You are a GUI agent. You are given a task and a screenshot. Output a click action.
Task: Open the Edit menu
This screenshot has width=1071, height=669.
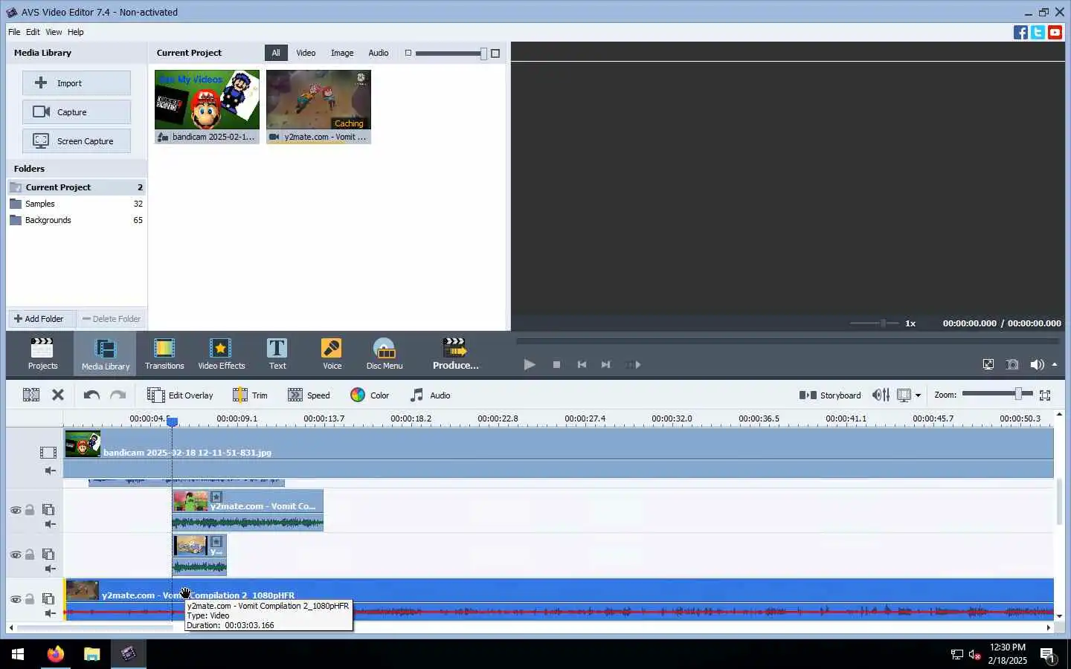point(33,32)
